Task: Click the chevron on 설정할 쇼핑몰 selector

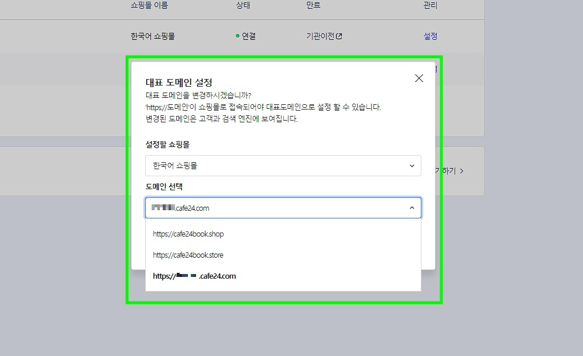Action: tap(411, 166)
